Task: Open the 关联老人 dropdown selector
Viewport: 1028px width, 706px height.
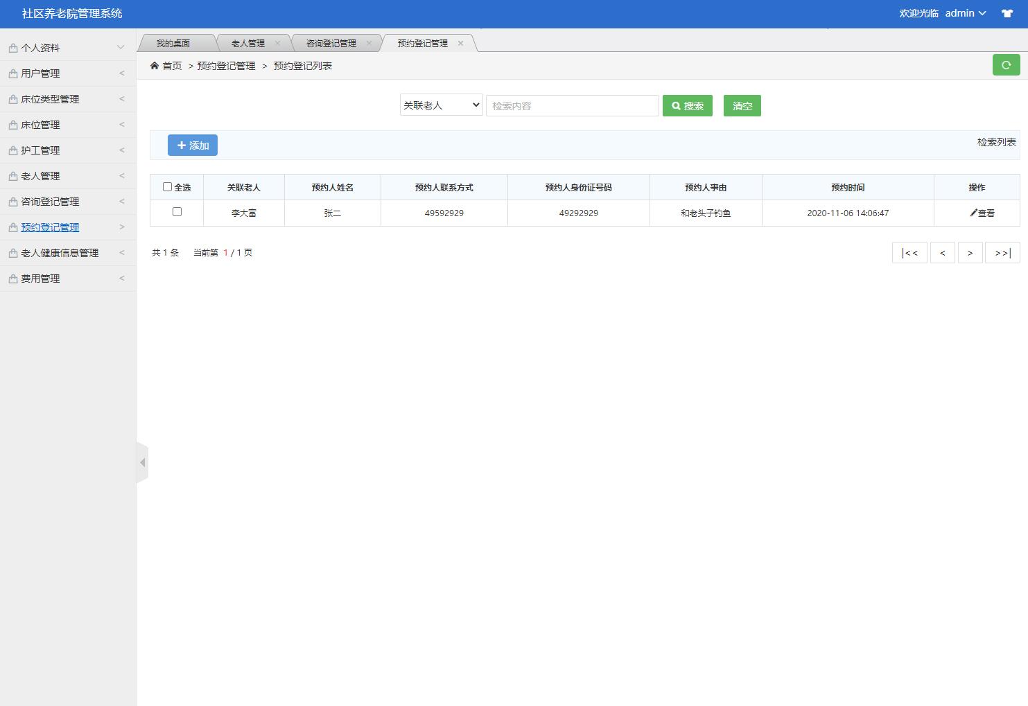Action: click(440, 105)
